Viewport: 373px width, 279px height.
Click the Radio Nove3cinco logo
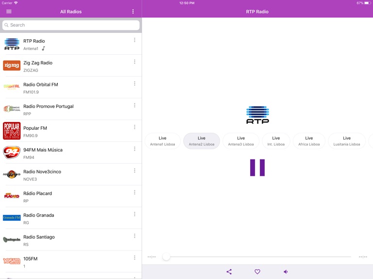coord(12,174)
